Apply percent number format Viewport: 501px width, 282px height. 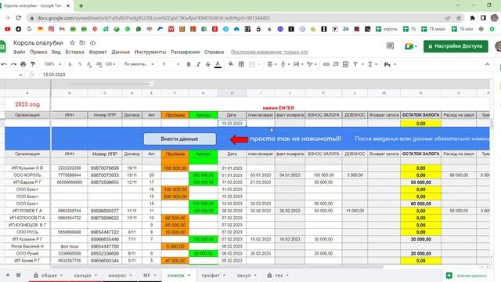coord(80,64)
